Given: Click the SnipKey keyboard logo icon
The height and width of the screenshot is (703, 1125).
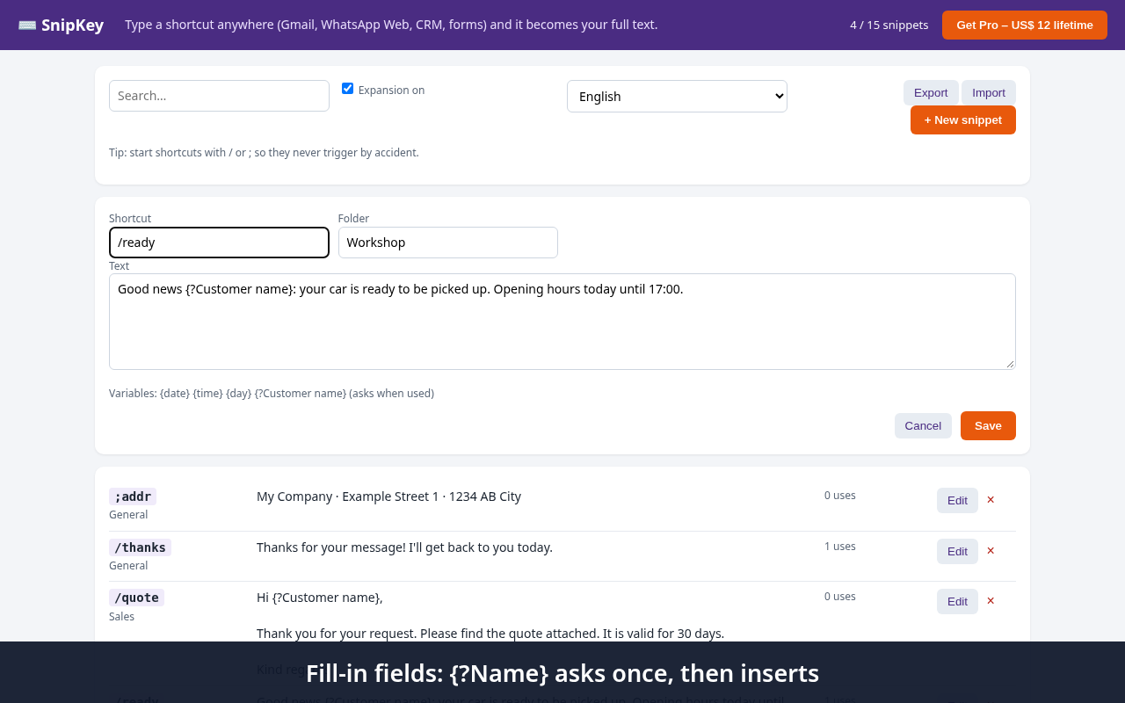Looking at the screenshot, I should coord(27,25).
